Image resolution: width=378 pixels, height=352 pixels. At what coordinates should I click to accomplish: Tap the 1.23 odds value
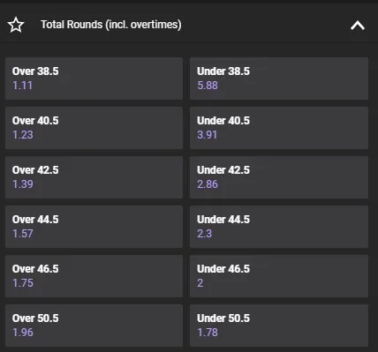tap(23, 135)
